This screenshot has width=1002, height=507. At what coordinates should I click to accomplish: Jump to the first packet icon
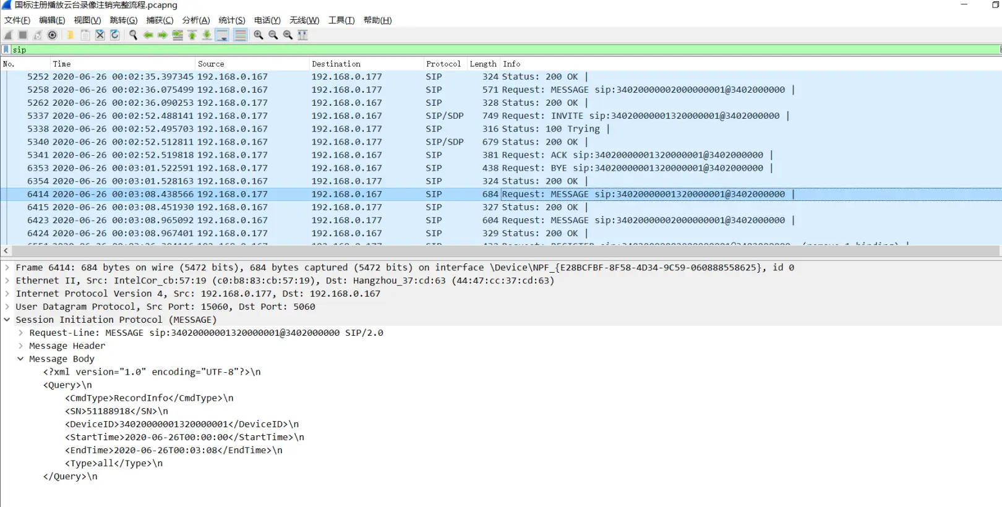(x=192, y=35)
